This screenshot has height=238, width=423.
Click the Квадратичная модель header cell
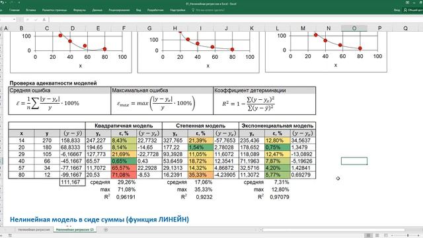[x=124, y=126]
